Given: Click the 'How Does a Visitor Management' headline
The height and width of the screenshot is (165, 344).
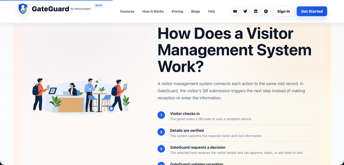Looking at the screenshot, I should point(234,50).
